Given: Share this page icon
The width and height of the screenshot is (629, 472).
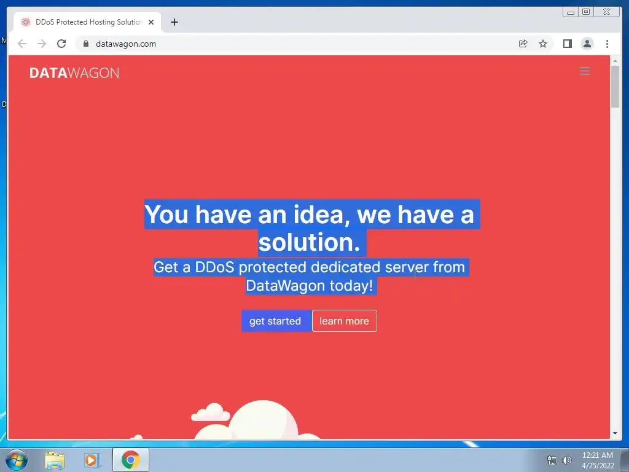Looking at the screenshot, I should 523,44.
